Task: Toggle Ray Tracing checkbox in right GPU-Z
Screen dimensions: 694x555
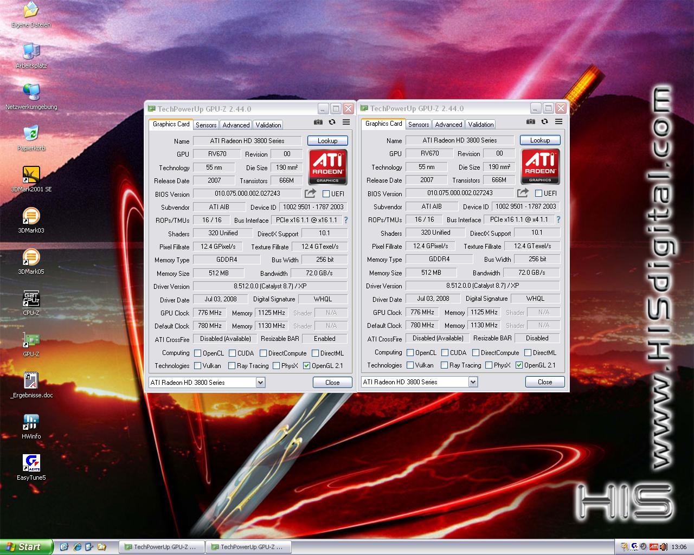Action: pyautogui.click(x=445, y=365)
